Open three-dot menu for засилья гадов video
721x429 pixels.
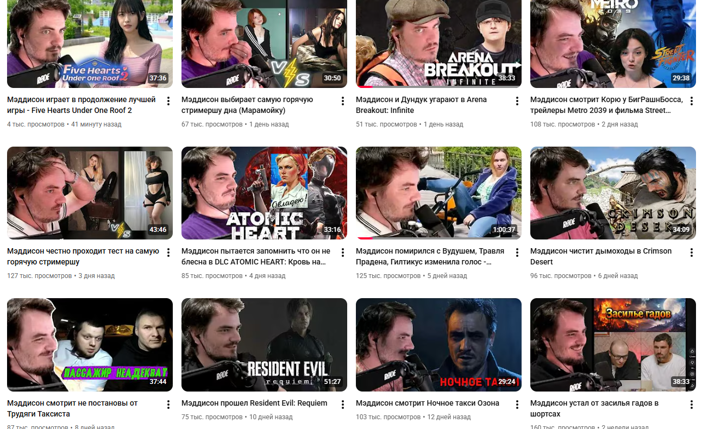pyautogui.click(x=692, y=405)
